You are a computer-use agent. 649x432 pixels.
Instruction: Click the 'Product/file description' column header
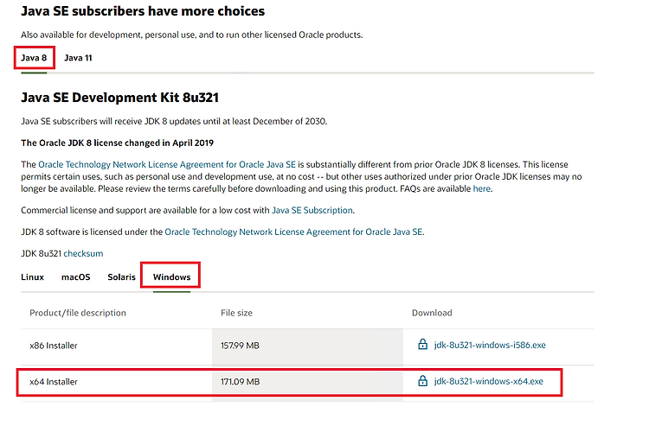78,313
